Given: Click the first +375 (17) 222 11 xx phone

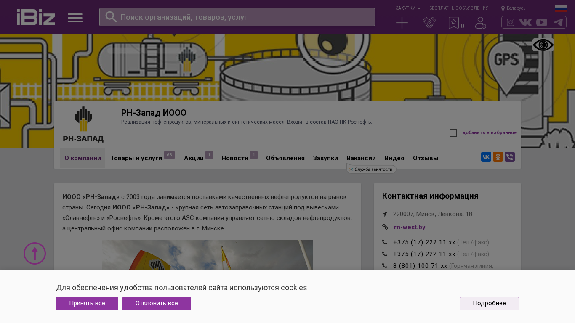Looking at the screenshot, I should pyautogui.click(x=424, y=242).
